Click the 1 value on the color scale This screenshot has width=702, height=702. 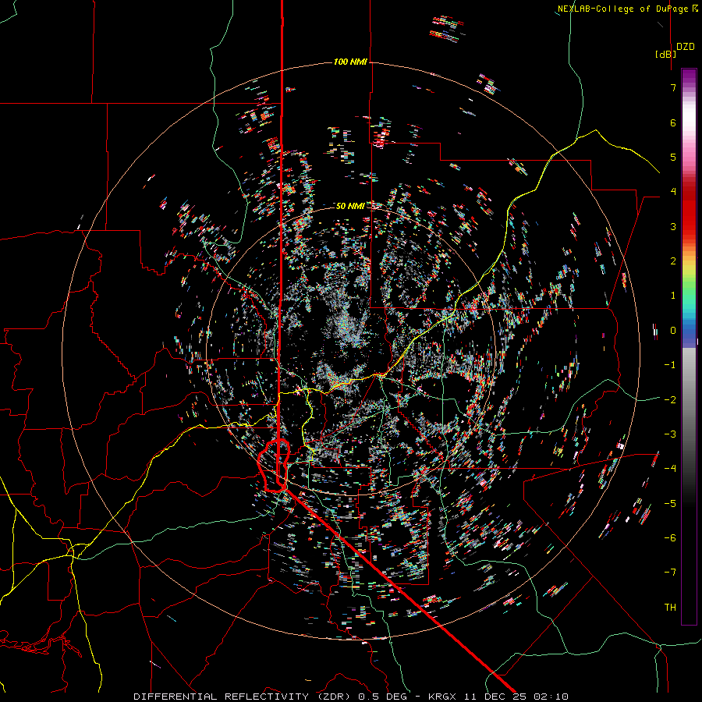(673, 296)
